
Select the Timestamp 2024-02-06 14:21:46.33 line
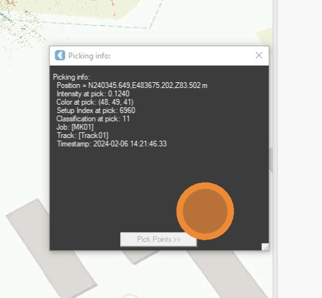112,144
